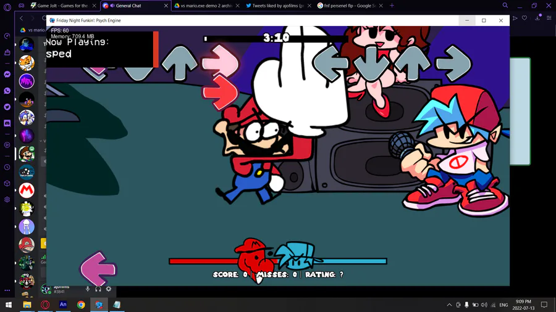Open sidebar three-dot more options

(7, 290)
